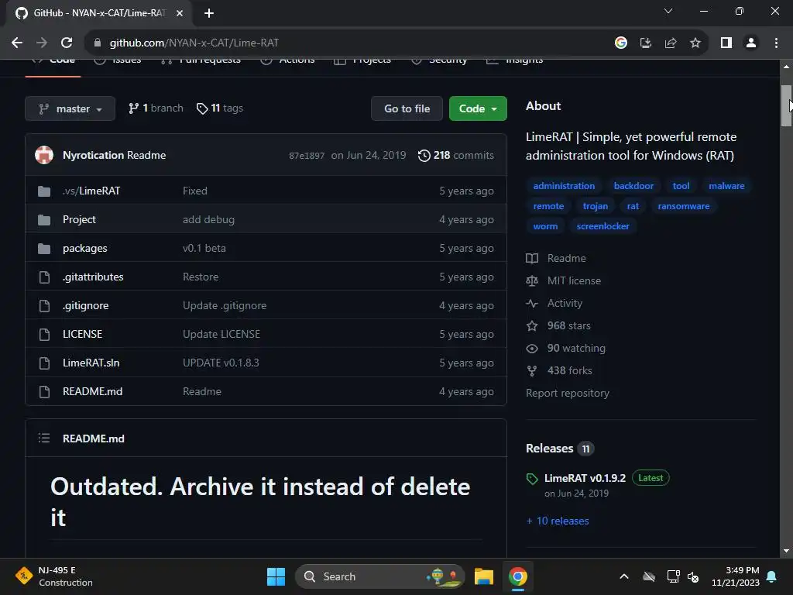Open the packages folder

tap(85, 249)
